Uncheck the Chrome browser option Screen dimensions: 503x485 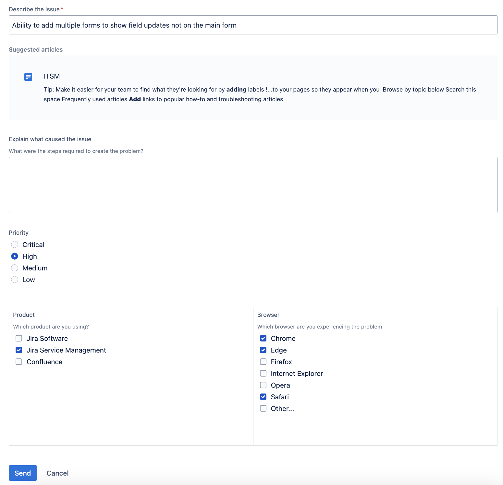tap(263, 338)
